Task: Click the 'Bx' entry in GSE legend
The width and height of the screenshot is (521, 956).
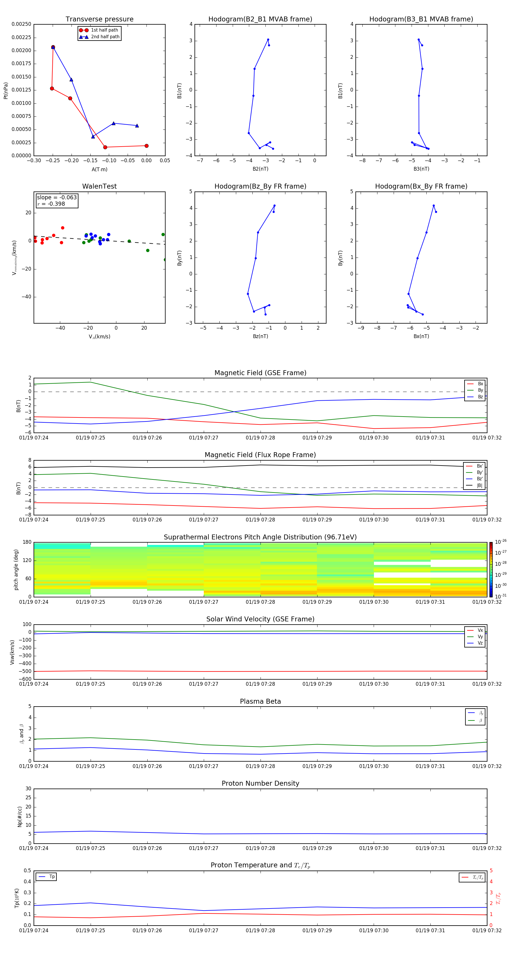Action: 475,384
